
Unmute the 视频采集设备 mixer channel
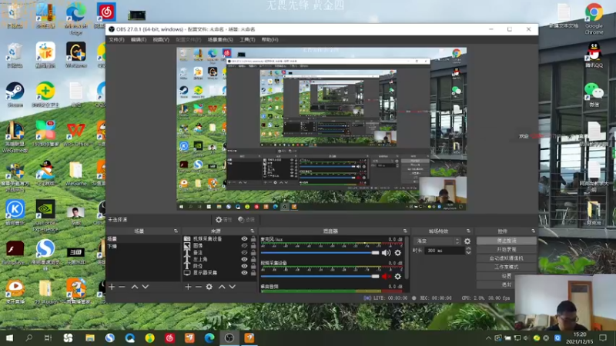click(387, 277)
